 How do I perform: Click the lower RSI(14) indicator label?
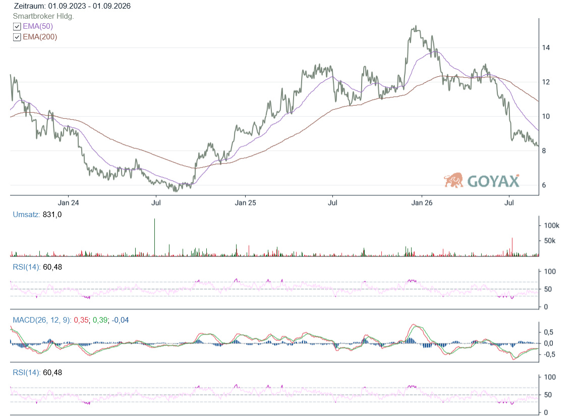click(26, 373)
